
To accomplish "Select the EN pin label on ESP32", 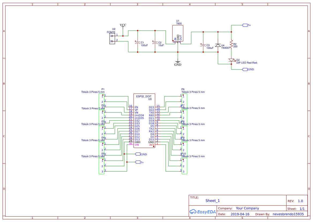I will click(136, 107).
